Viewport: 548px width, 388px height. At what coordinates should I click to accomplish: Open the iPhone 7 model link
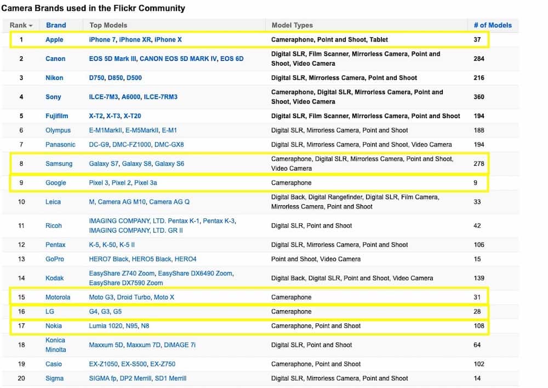click(102, 39)
